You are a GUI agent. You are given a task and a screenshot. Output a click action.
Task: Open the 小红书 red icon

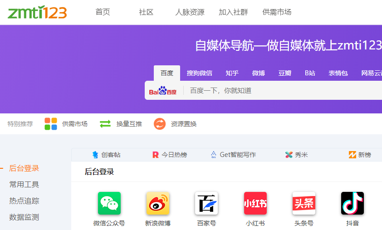tap(255, 203)
